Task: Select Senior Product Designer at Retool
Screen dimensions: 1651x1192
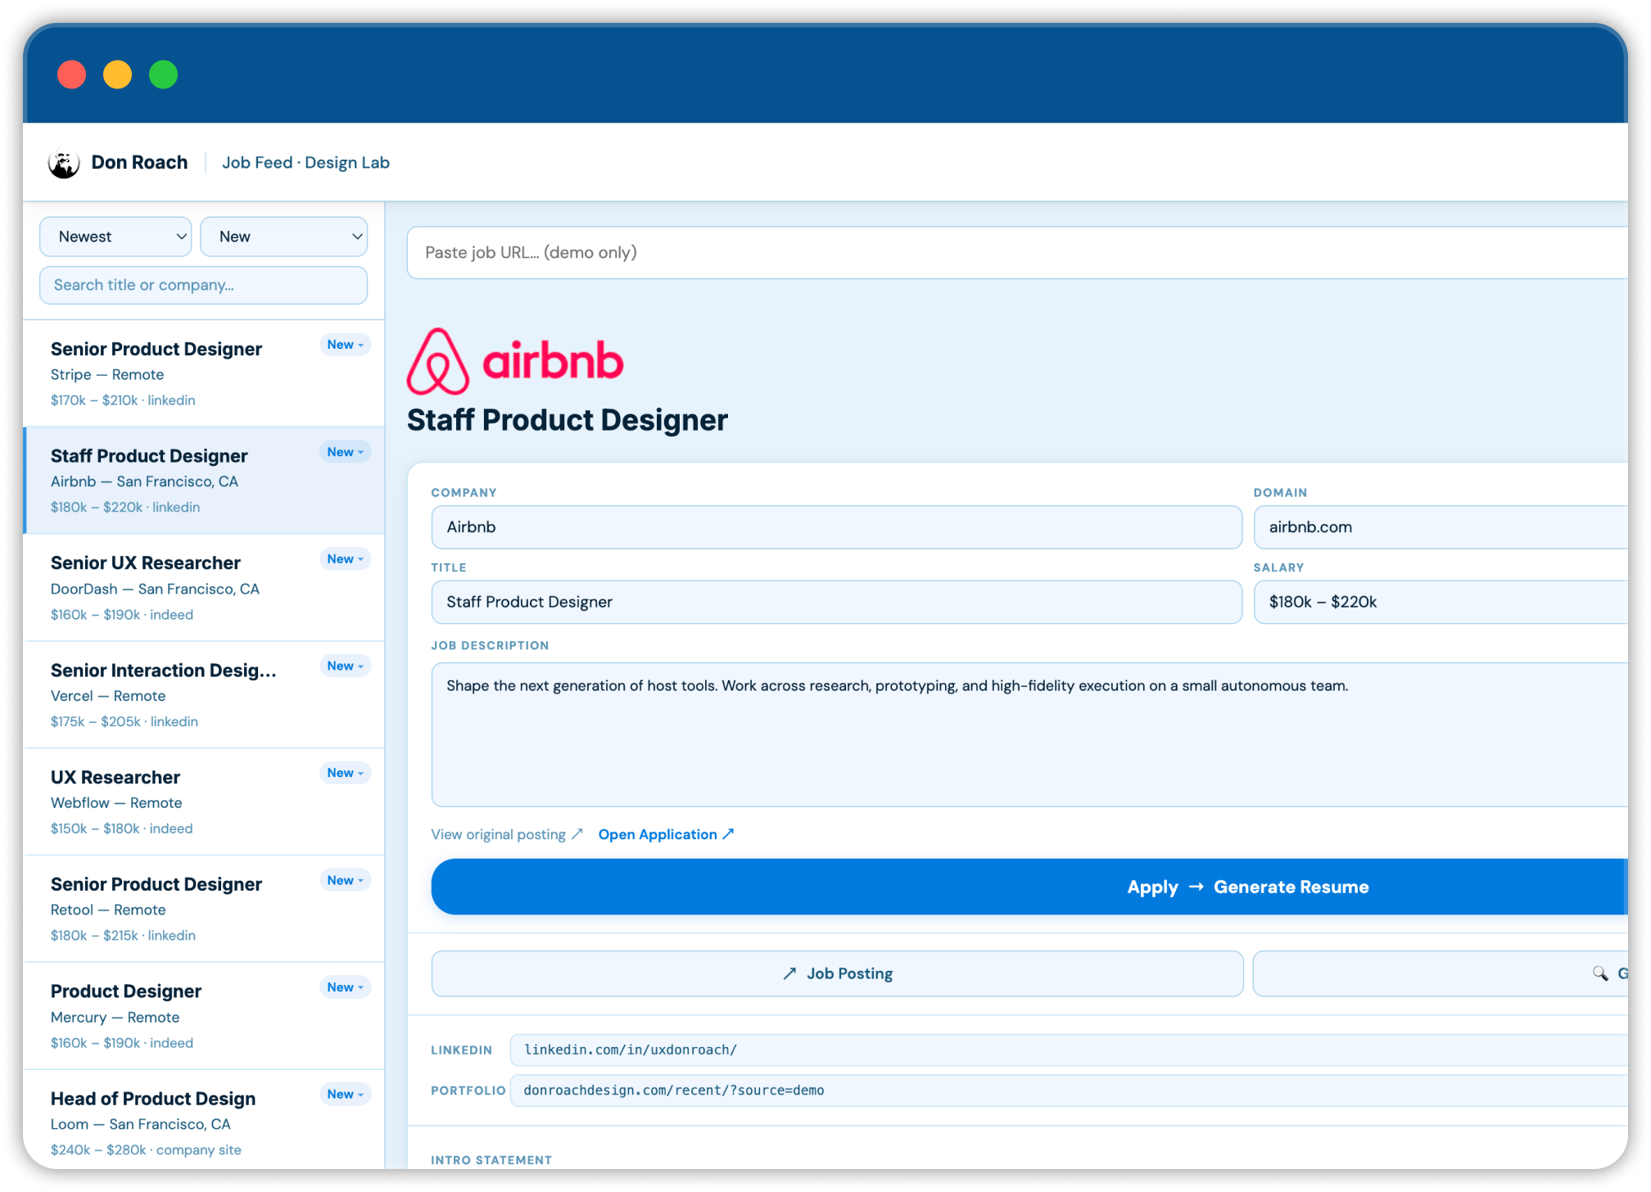Action: tap(204, 910)
